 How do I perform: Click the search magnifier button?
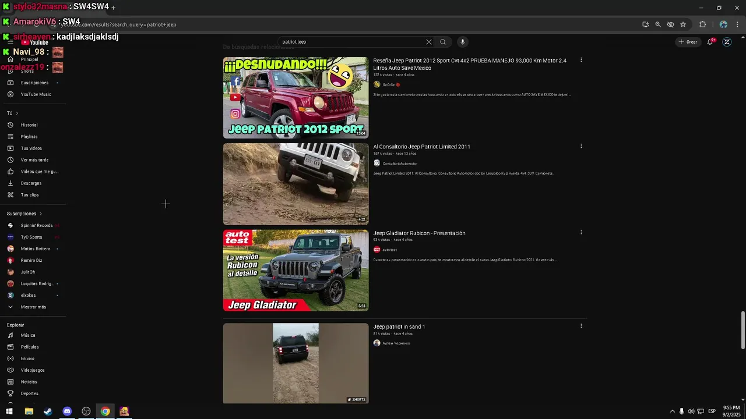tap(443, 42)
